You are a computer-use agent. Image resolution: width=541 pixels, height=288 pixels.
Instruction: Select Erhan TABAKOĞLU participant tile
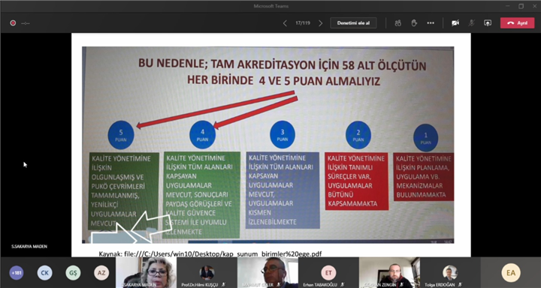tap(328, 272)
